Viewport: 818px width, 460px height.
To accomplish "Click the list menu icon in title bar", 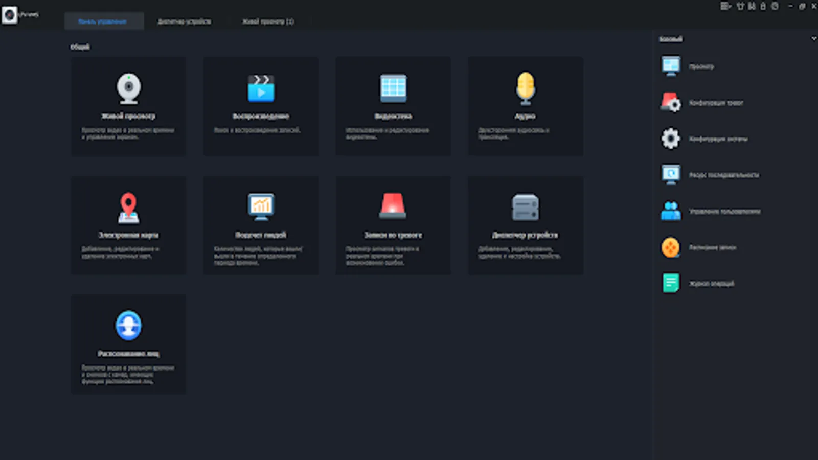I will tap(725, 6).
